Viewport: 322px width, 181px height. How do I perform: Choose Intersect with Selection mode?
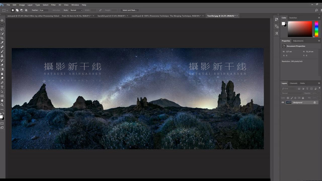[26, 10]
